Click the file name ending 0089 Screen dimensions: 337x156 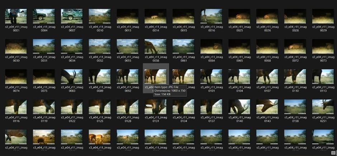[100, 89]
